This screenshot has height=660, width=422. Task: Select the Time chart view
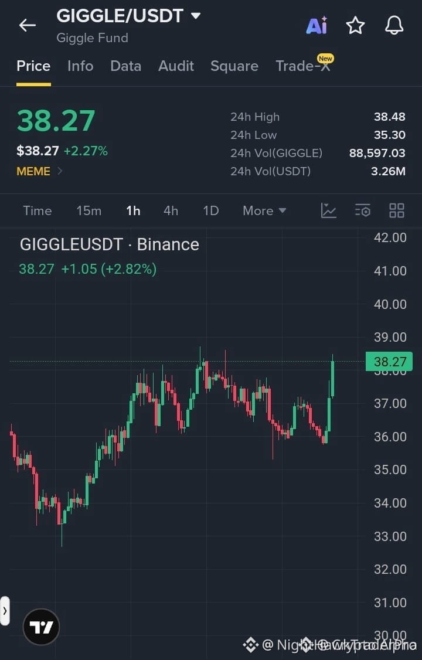tap(38, 210)
